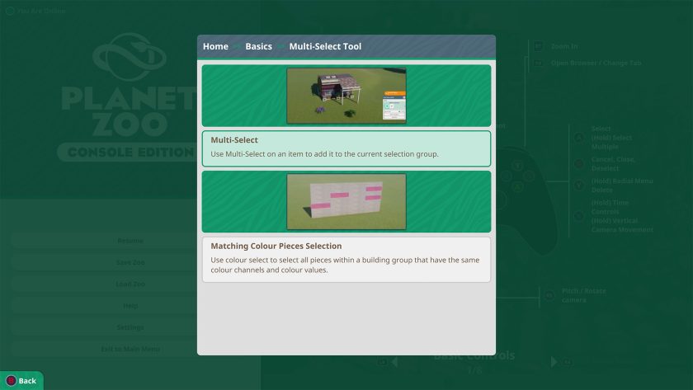The width and height of the screenshot is (693, 390).
Task: View the pink wall pieces thumbnail
Action: [346, 202]
